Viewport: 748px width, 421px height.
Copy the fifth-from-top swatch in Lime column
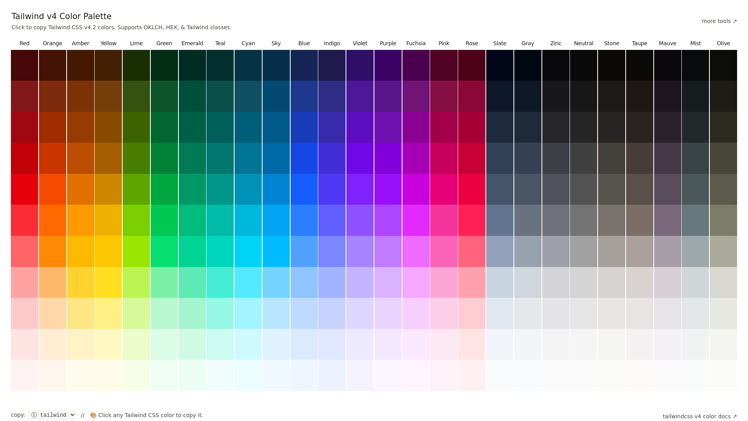(x=136, y=189)
